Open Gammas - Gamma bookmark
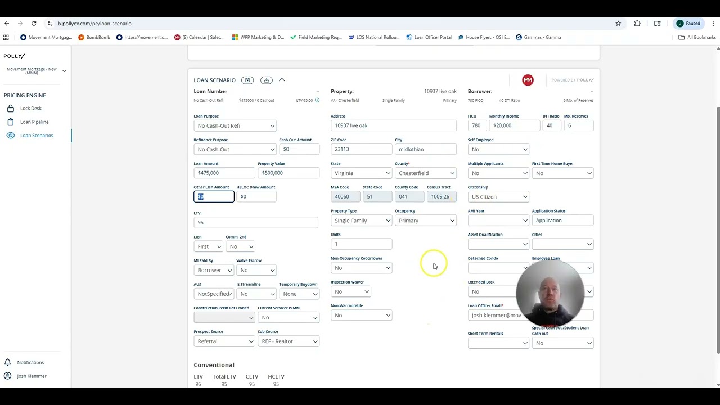 coord(538,37)
